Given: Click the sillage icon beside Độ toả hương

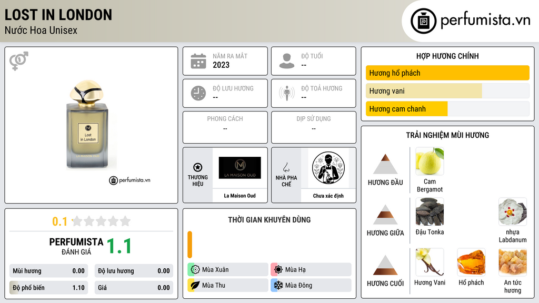Looking at the screenshot, I should point(287,93).
